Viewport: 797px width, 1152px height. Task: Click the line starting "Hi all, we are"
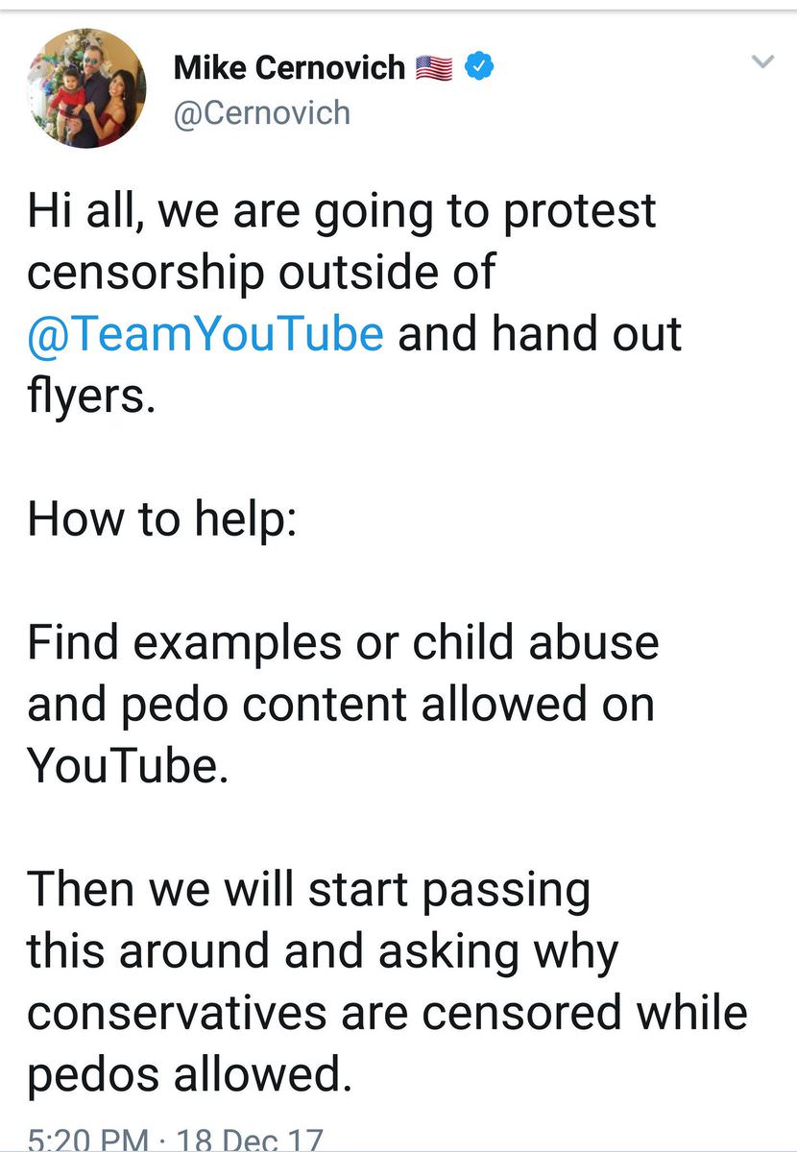[342, 211]
